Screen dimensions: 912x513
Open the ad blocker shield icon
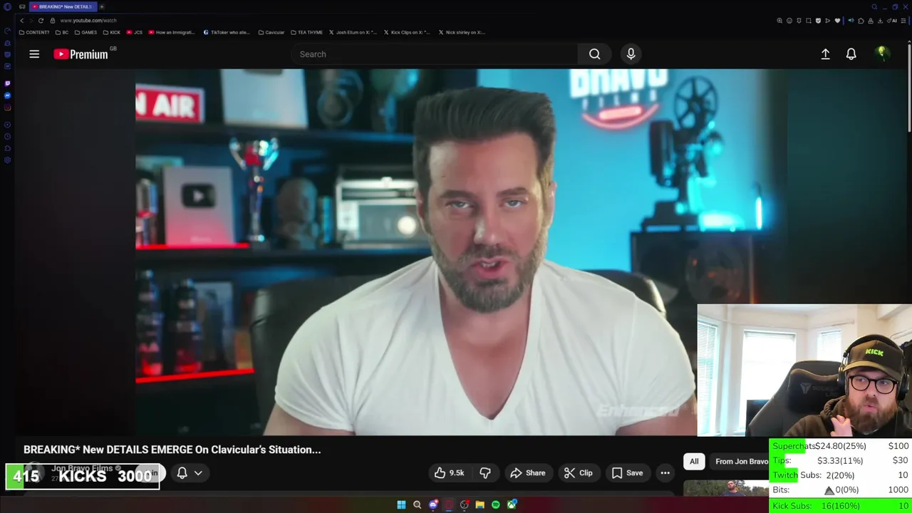click(x=818, y=21)
